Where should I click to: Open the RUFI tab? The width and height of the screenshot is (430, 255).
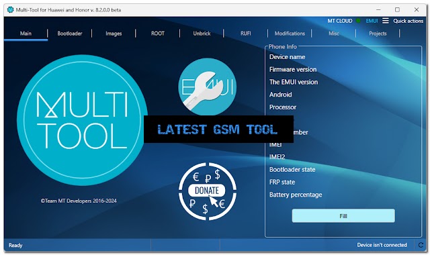point(246,34)
